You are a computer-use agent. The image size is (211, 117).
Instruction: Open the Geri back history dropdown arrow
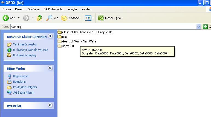(19, 18)
